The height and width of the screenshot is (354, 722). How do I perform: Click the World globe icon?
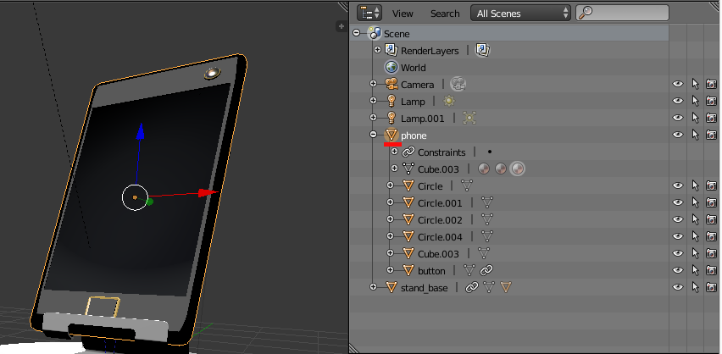click(392, 67)
